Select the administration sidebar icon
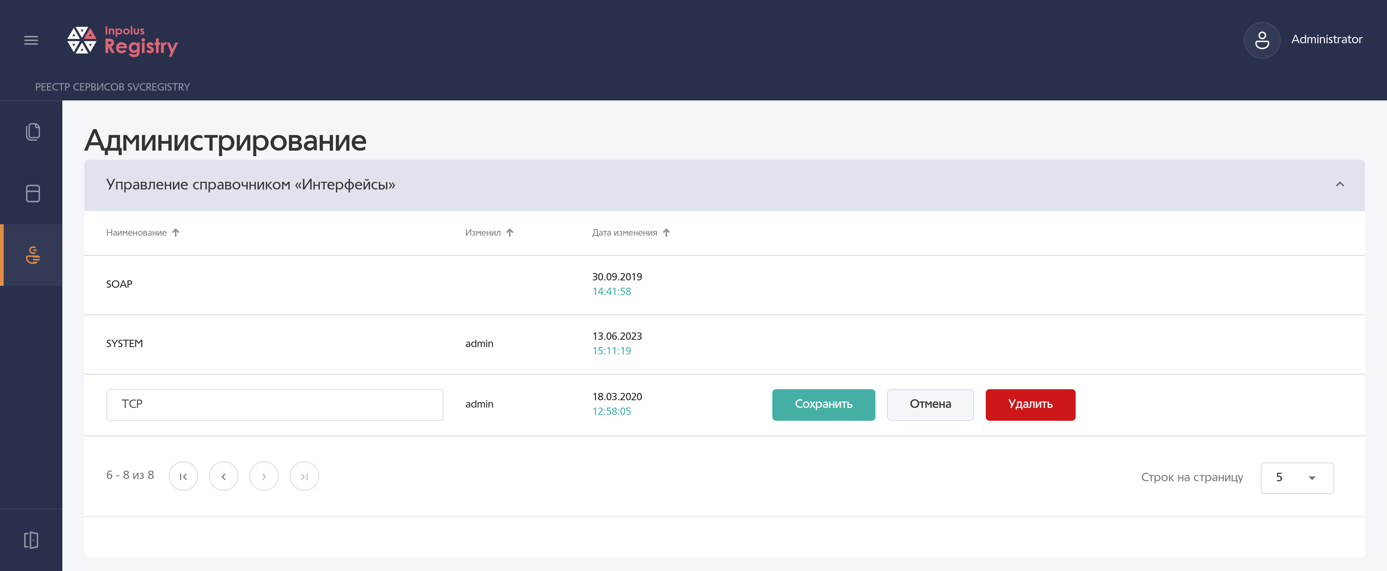 pos(33,255)
